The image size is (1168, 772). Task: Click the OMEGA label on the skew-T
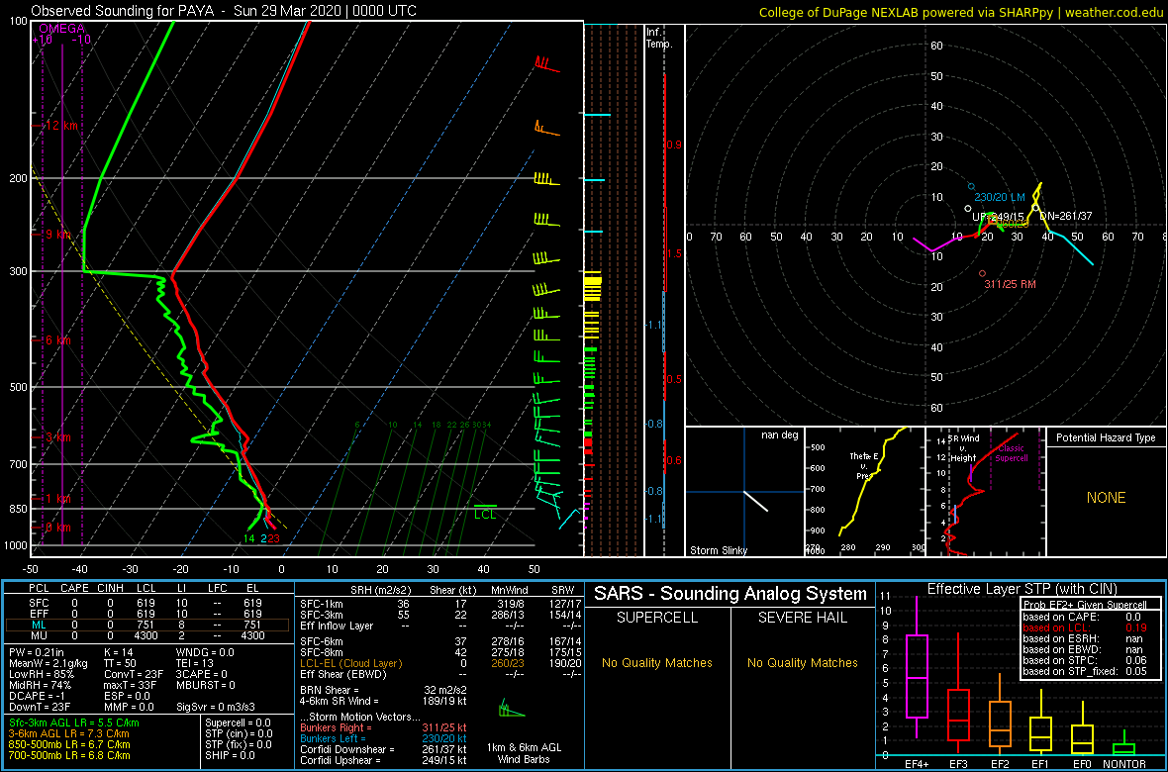61,29
